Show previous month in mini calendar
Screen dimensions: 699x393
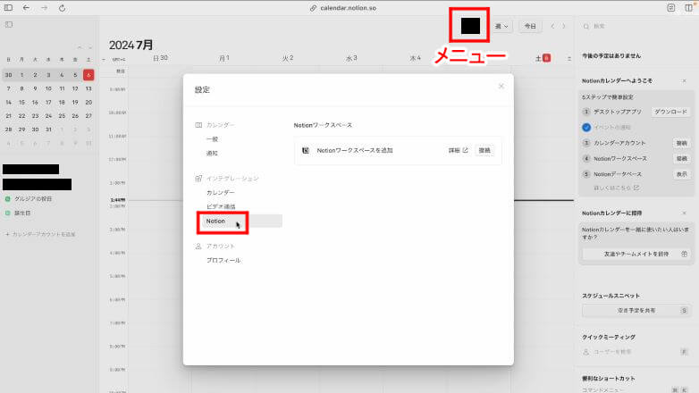pos(80,47)
